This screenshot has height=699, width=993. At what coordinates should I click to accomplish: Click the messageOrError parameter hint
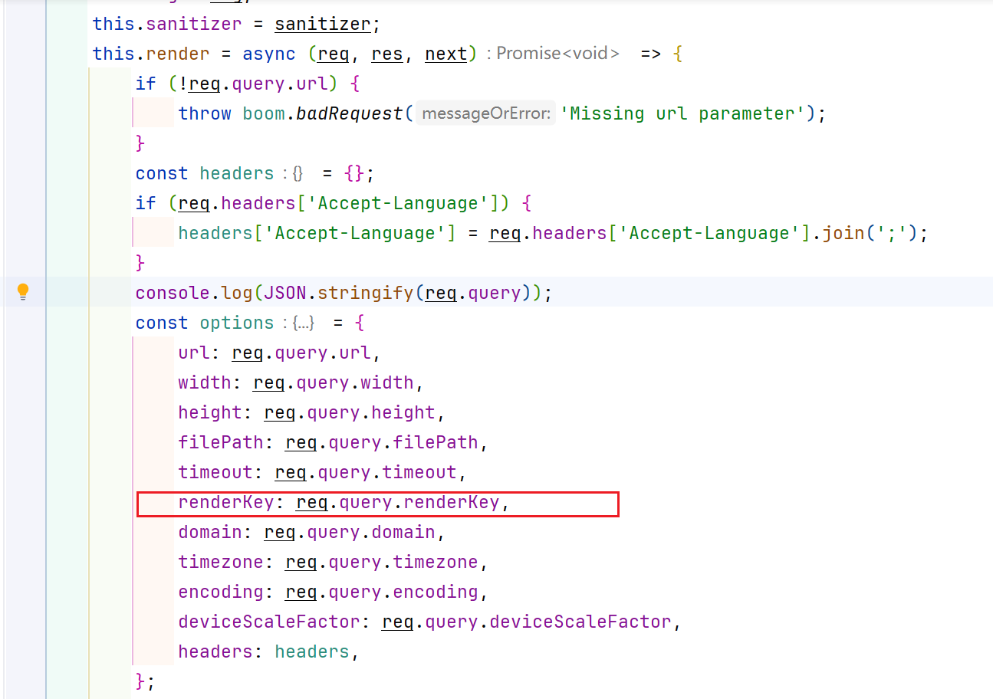485,113
